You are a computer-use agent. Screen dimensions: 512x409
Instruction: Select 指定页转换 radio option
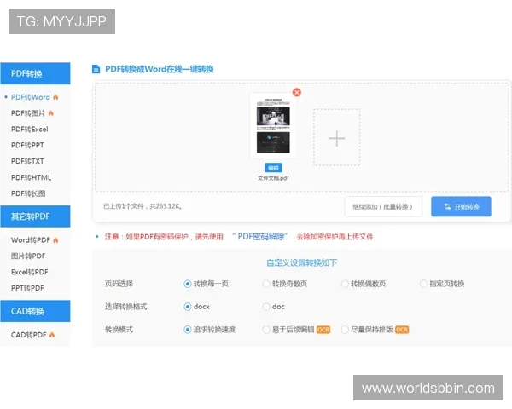[423, 284]
